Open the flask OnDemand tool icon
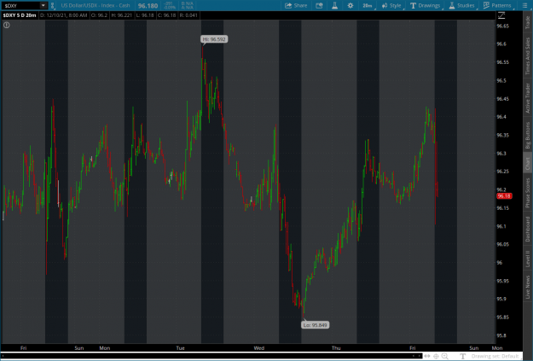The width and height of the screenshot is (533, 361). point(334,5)
